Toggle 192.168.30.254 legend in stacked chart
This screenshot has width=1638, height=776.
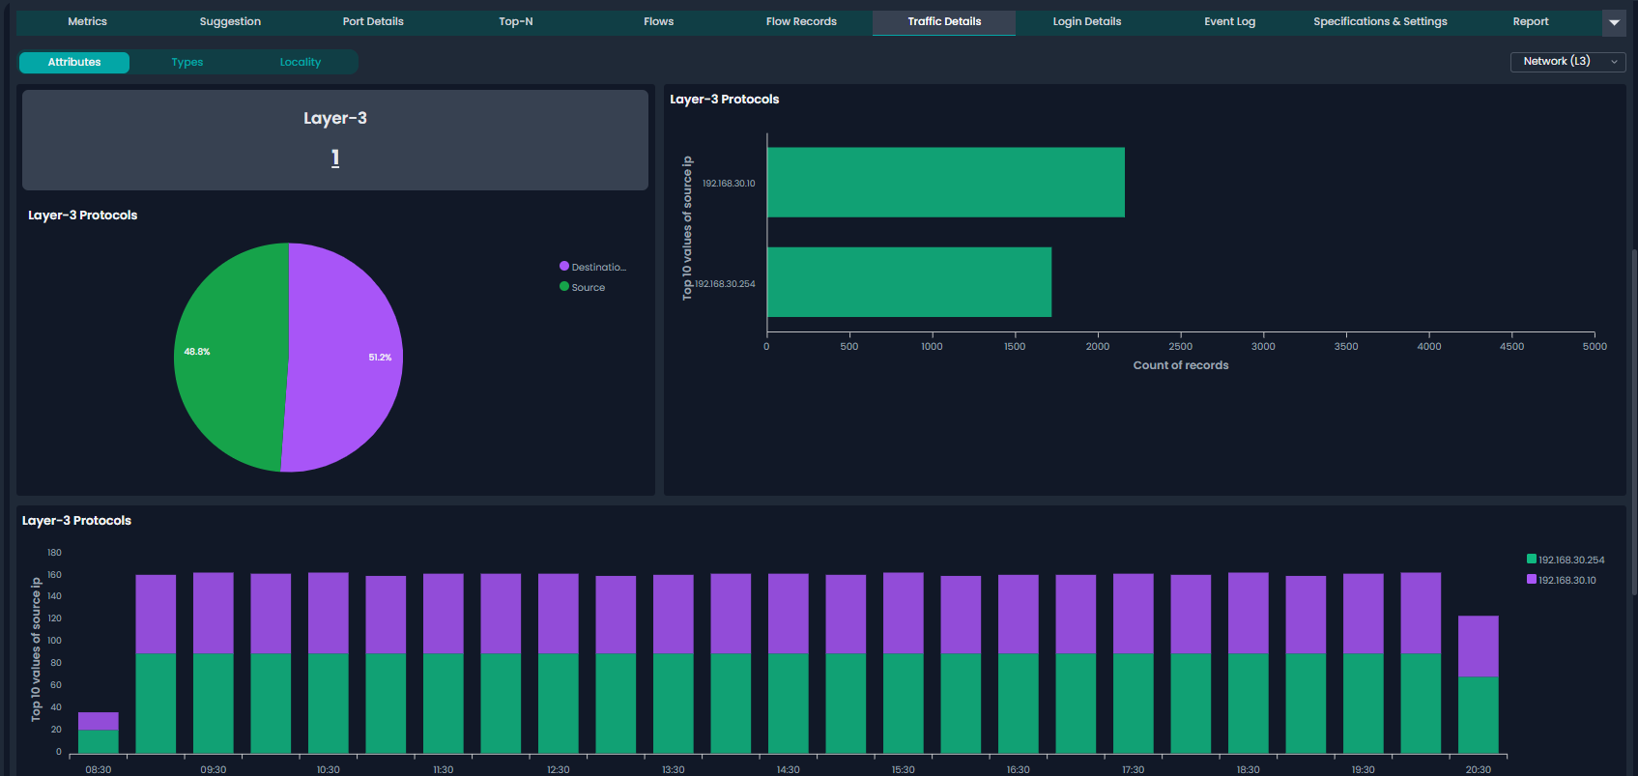[1566, 560]
